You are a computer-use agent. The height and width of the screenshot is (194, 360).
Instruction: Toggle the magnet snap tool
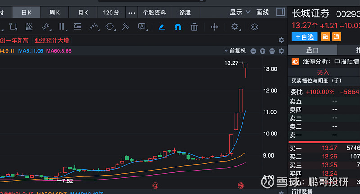click(x=178, y=27)
